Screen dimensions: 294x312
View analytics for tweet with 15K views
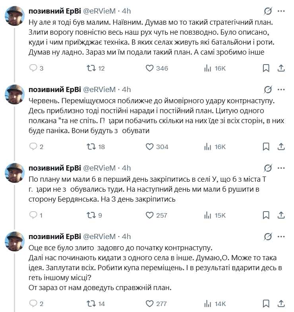[x=214, y=216]
